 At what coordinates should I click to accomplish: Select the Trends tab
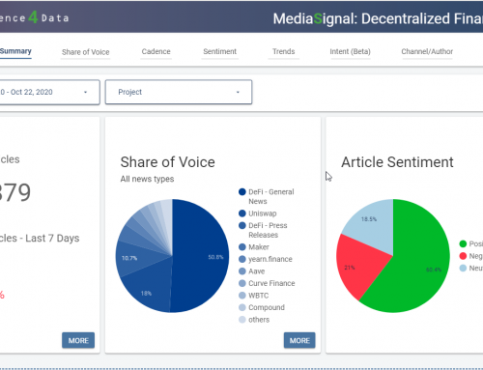pyautogui.click(x=284, y=51)
